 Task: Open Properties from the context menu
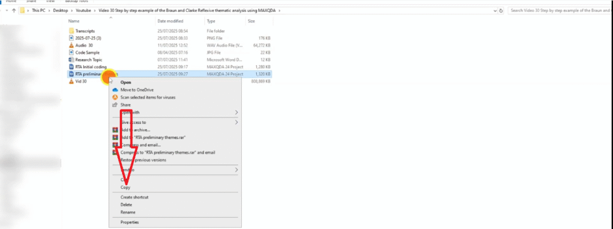[x=129, y=222]
